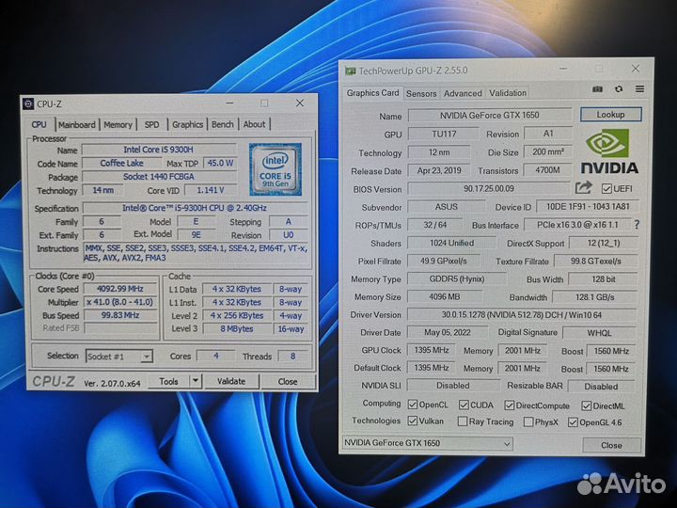Click the Core VID value 1.141 V
Screen dimensions: 677x508
click(211, 190)
